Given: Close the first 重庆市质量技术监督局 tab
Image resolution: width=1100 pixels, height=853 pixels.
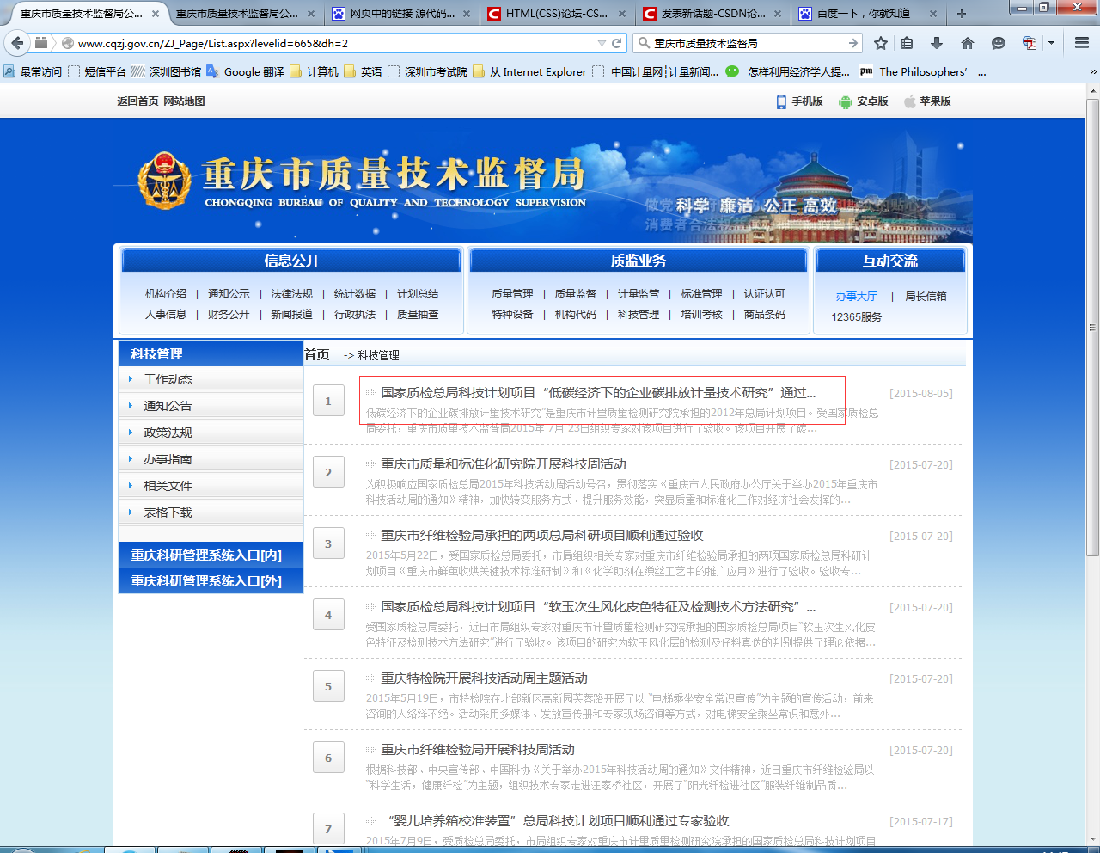Looking at the screenshot, I should point(156,14).
